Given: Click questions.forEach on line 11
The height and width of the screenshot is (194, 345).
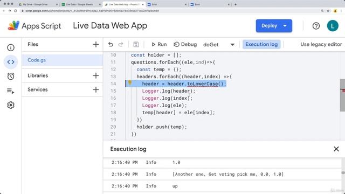Looking at the screenshot, I should 173,63.
